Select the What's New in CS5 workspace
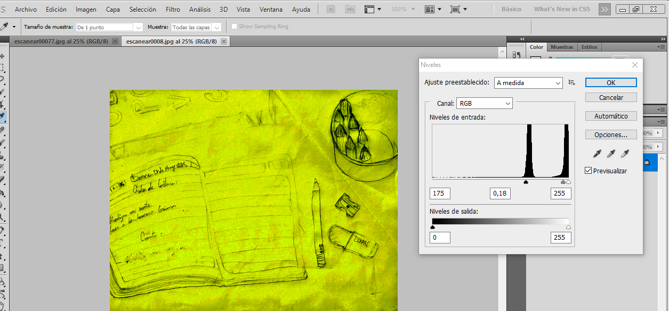669x311 pixels. point(562,9)
